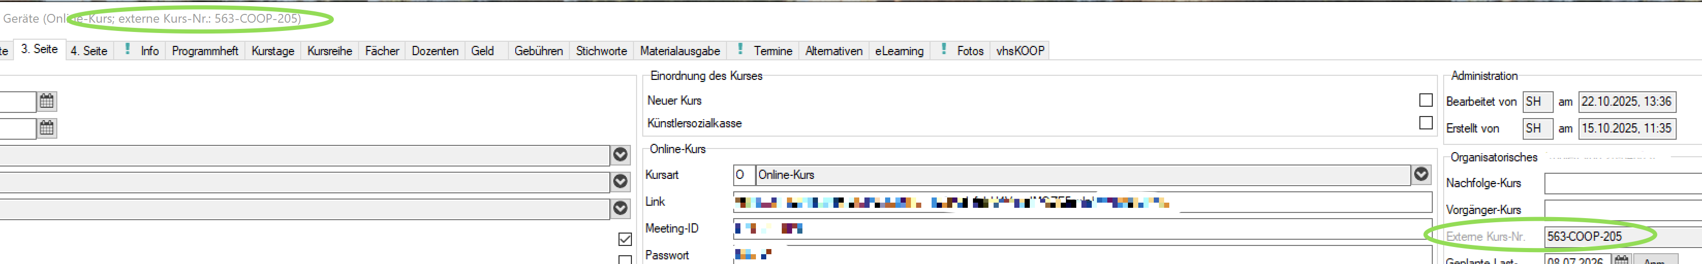Screen dimensions: 1702x264
Task: Open the upper calendar date picker icon
Action: coord(47,101)
